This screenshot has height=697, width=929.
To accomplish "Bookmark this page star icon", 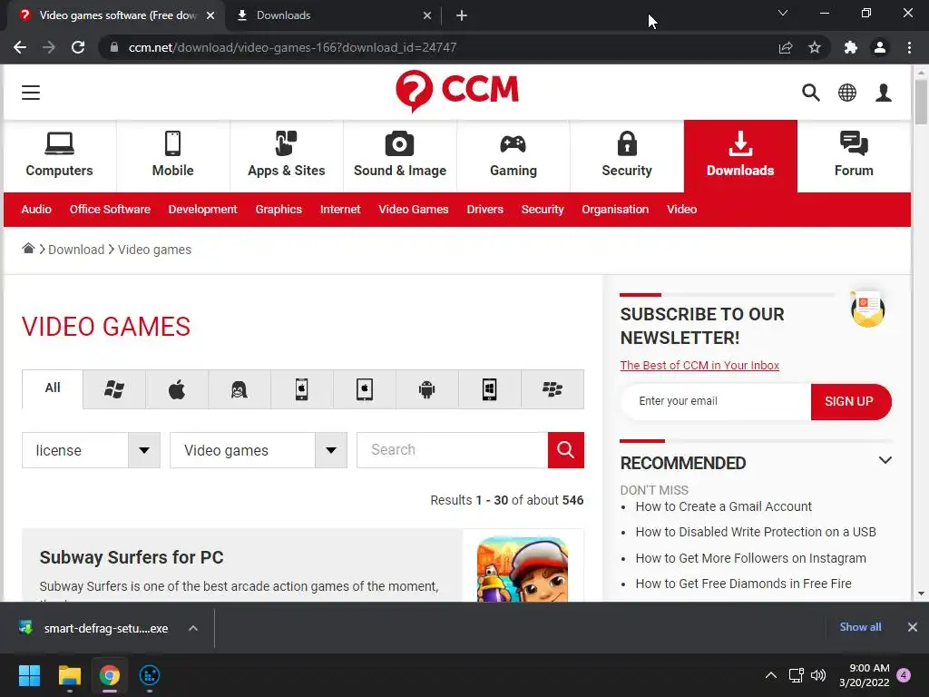I will pyautogui.click(x=815, y=47).
